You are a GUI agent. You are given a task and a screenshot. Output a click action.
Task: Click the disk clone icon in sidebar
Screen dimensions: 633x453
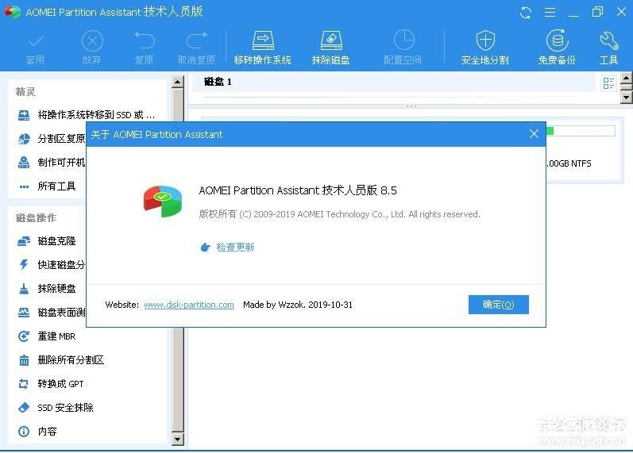click(x=24, y=241)
